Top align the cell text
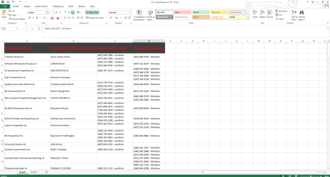The image size is (330, 177). [x=65, y=13]
